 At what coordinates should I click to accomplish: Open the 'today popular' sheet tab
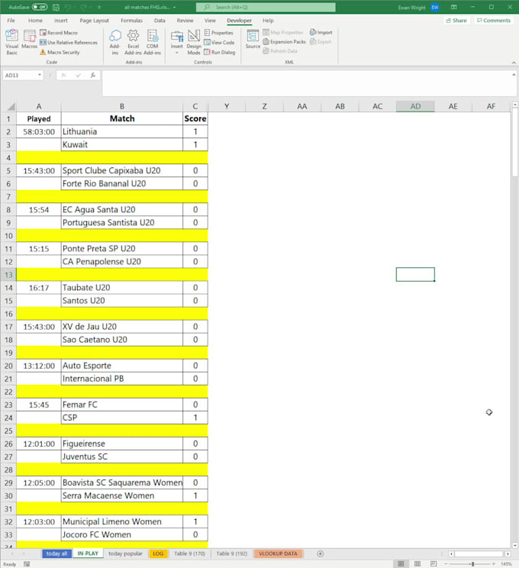pyautogui.click(x=125, y=553)
